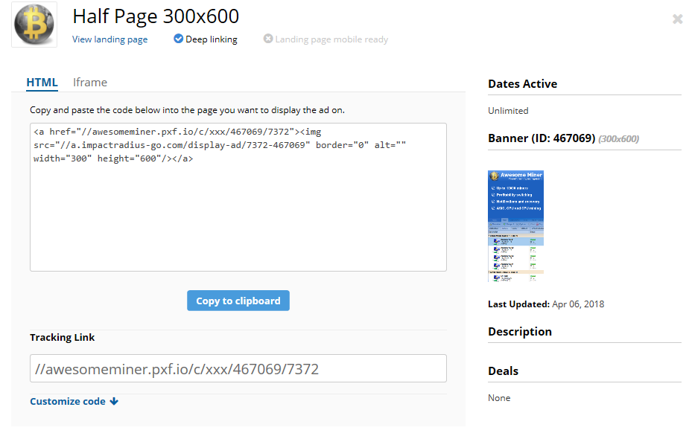Select the Tracking Link URL field

(238, 368)
